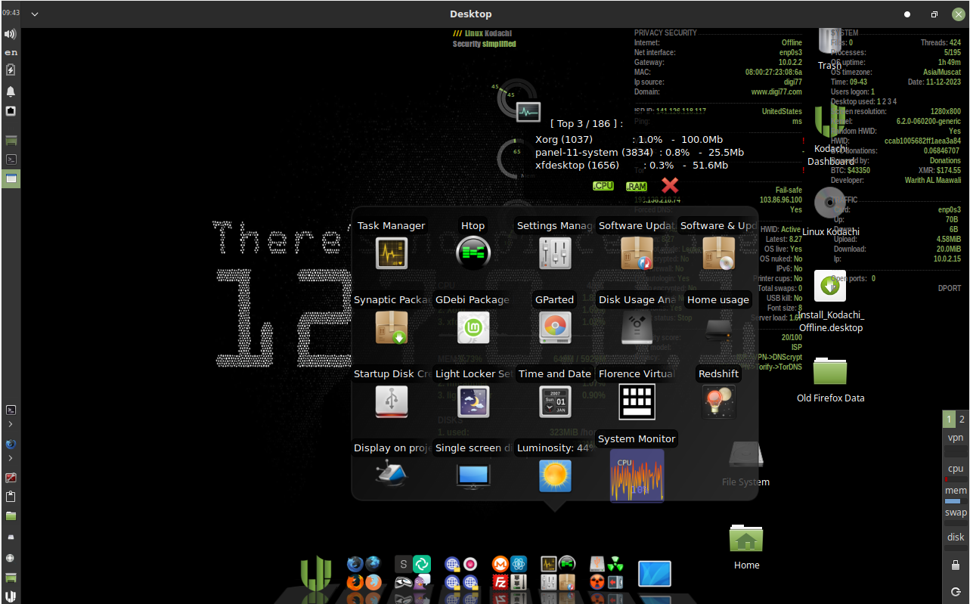Viewport: 970px width, 604px height.
Task: Open green file manager in left panel
Action: 11,516
